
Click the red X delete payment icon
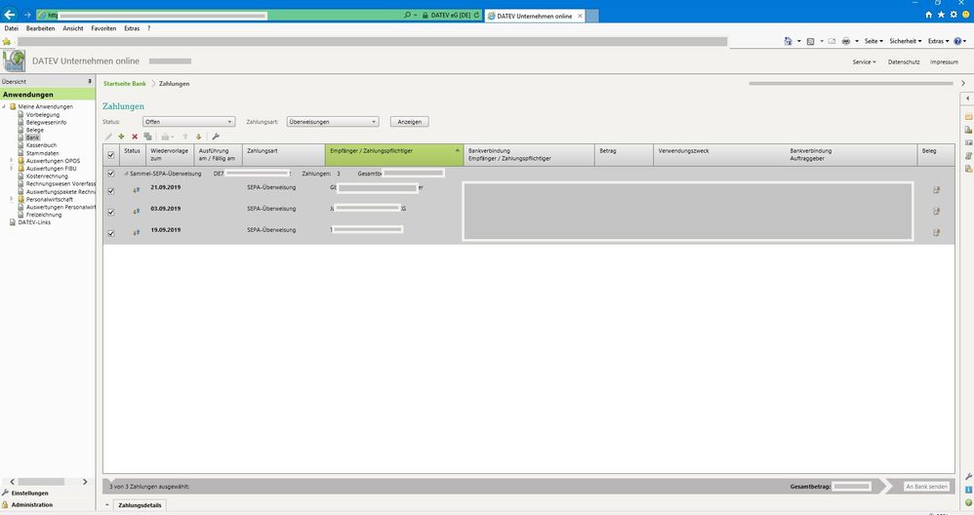pos(134,137)
